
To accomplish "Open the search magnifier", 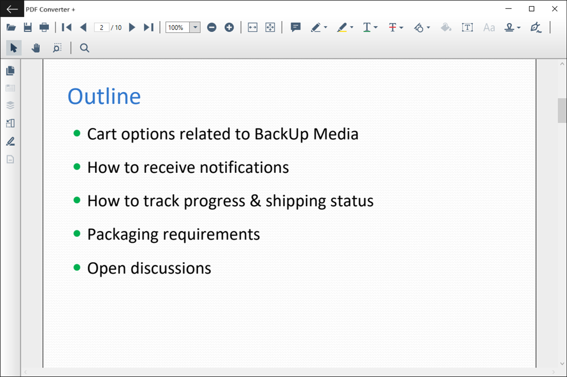I will [x=84, y=48].
